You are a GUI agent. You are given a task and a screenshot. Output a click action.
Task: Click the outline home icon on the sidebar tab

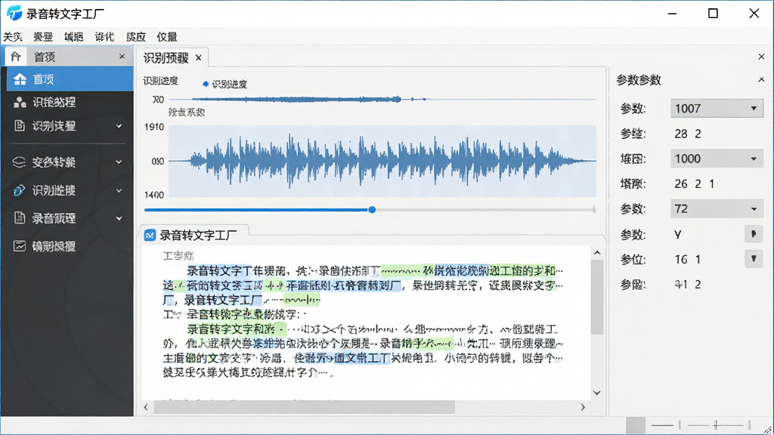16,57
